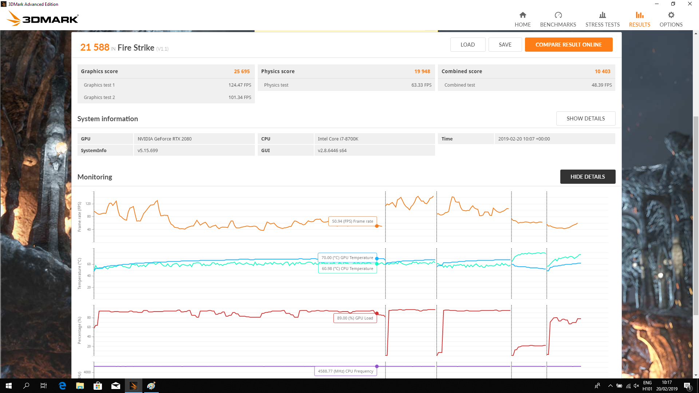Click the 70.00 °C GPU Temperature tooltip
The image size is (699, 393).
tap(347, 258)
